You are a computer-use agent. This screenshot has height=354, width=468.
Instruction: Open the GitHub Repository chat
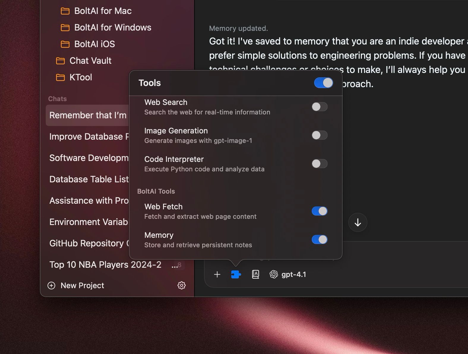point(89,243)
